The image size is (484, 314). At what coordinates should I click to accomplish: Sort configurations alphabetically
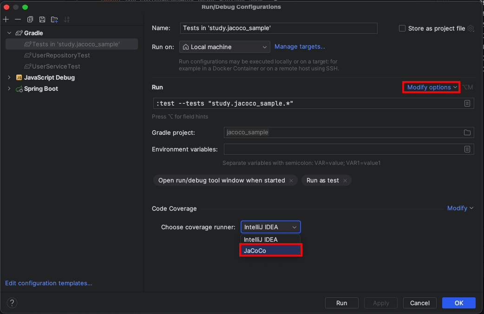coord(66,19)
